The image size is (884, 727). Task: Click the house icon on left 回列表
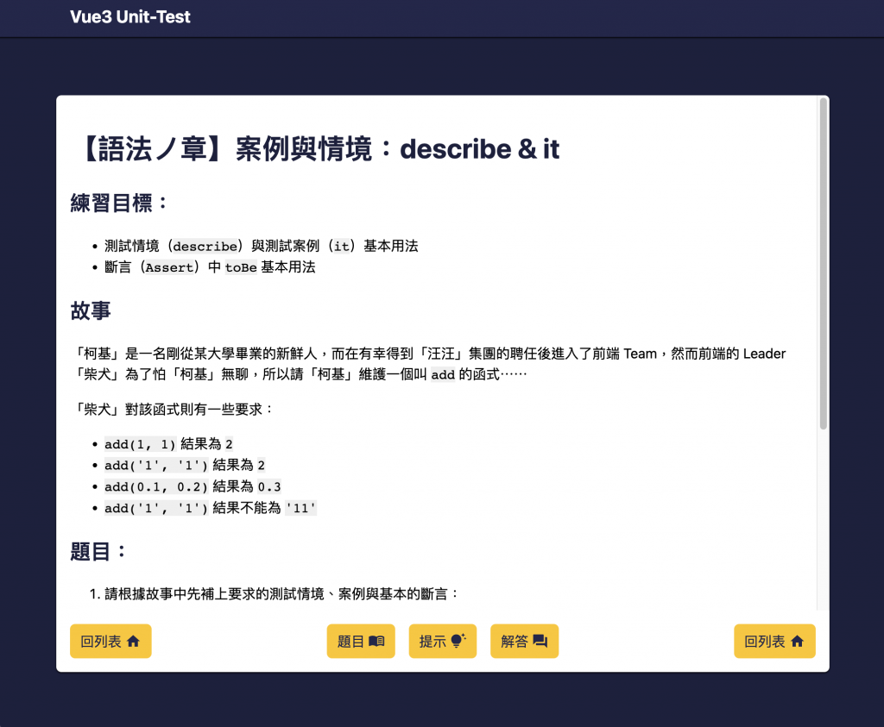coord(133,641)
